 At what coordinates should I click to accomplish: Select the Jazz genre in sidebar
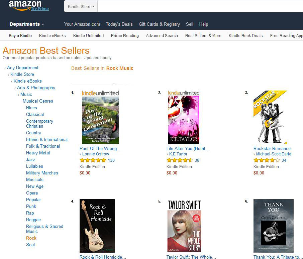coord(30,160)
